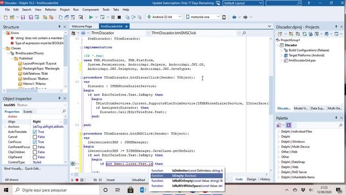Click the green Refresh icon in Projects panel
Screen dimensions: 346x195
point(304,34)
